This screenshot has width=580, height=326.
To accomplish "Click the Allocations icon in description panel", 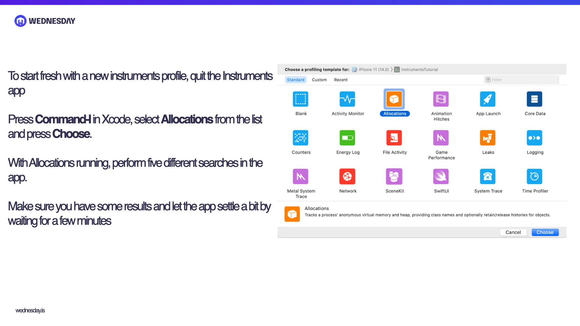I will pyautogui.click(x=292, y=214).
